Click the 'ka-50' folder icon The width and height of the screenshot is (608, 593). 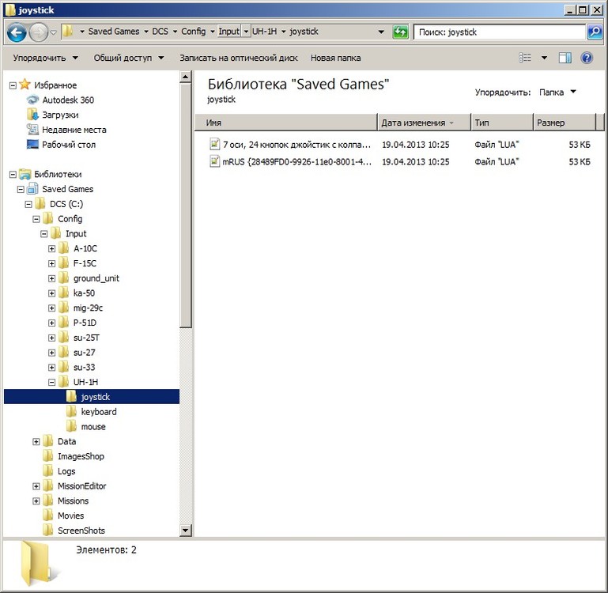(x=63, y=293)
